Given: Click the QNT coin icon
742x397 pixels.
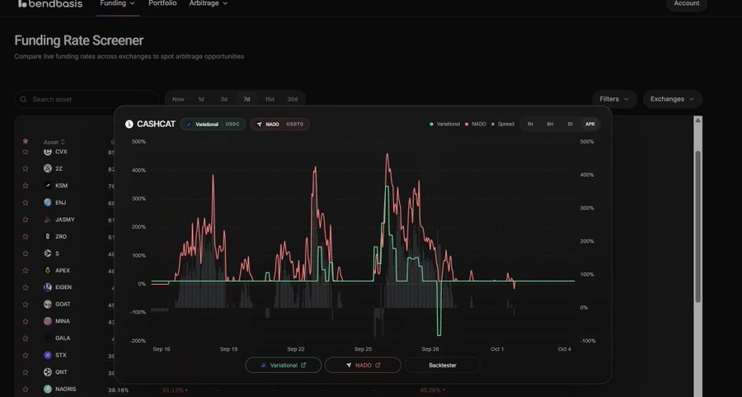Looking at the screenshot, I should [47, 372].
